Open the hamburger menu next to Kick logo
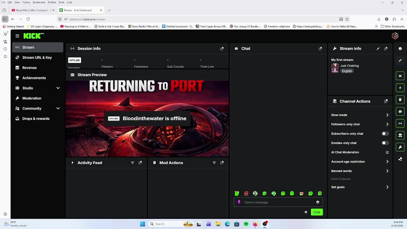This screenshot has width=407, height=229. (17, 36)
